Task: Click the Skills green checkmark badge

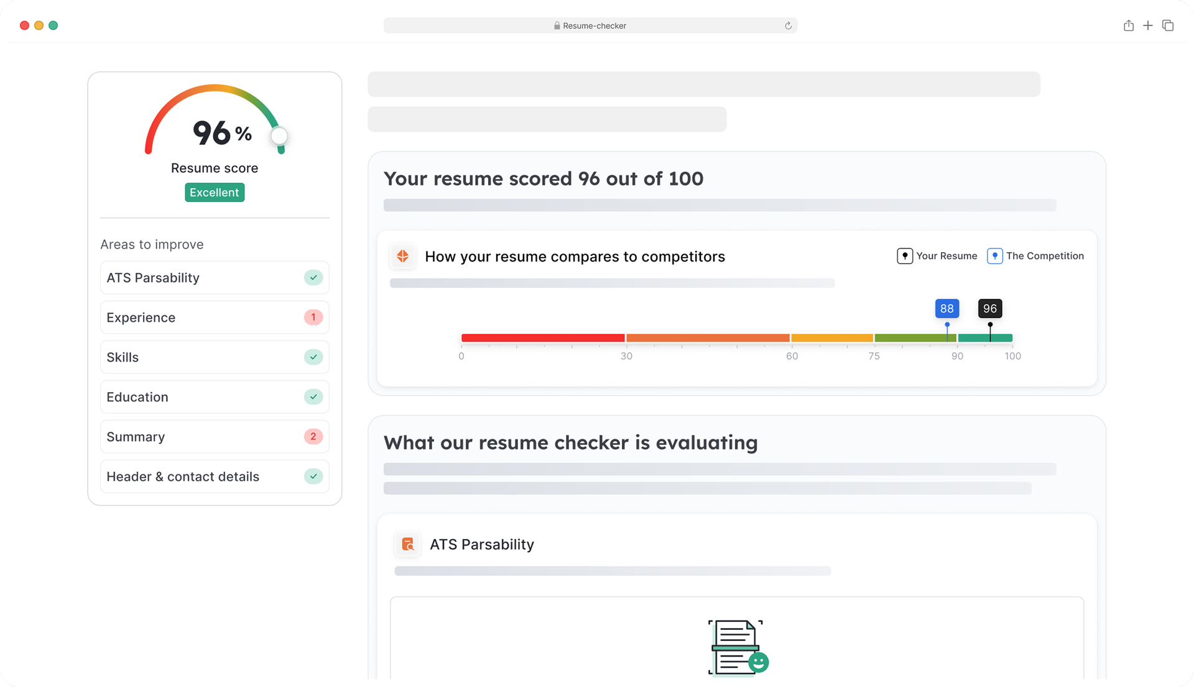Action: 313,357
